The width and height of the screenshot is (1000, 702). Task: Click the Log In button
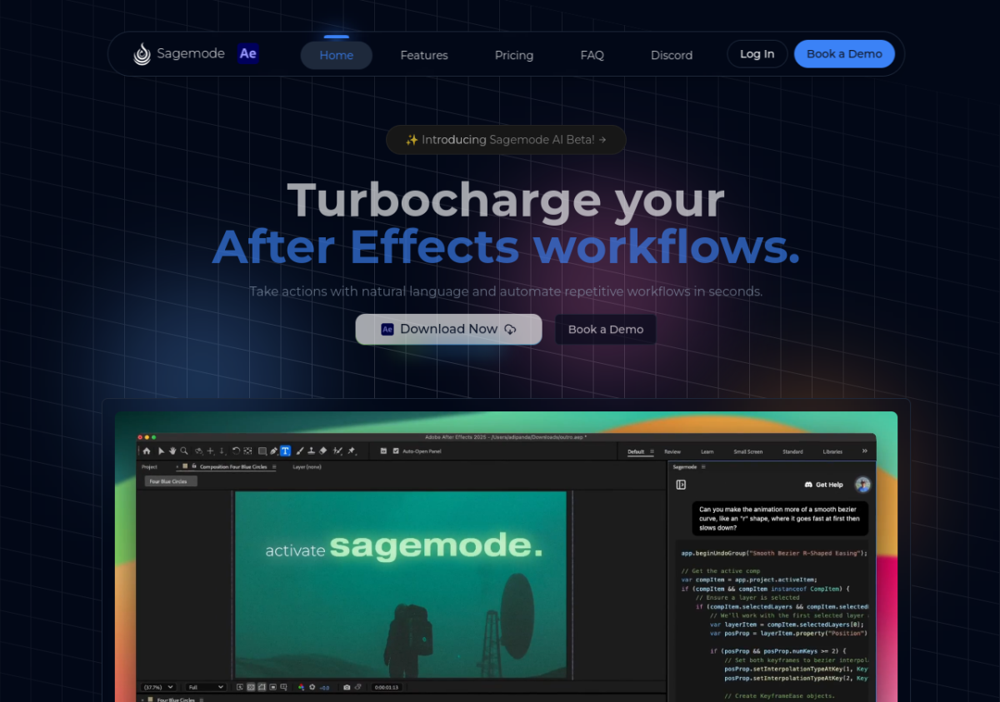pyautogui.click(x=757, y=54)
